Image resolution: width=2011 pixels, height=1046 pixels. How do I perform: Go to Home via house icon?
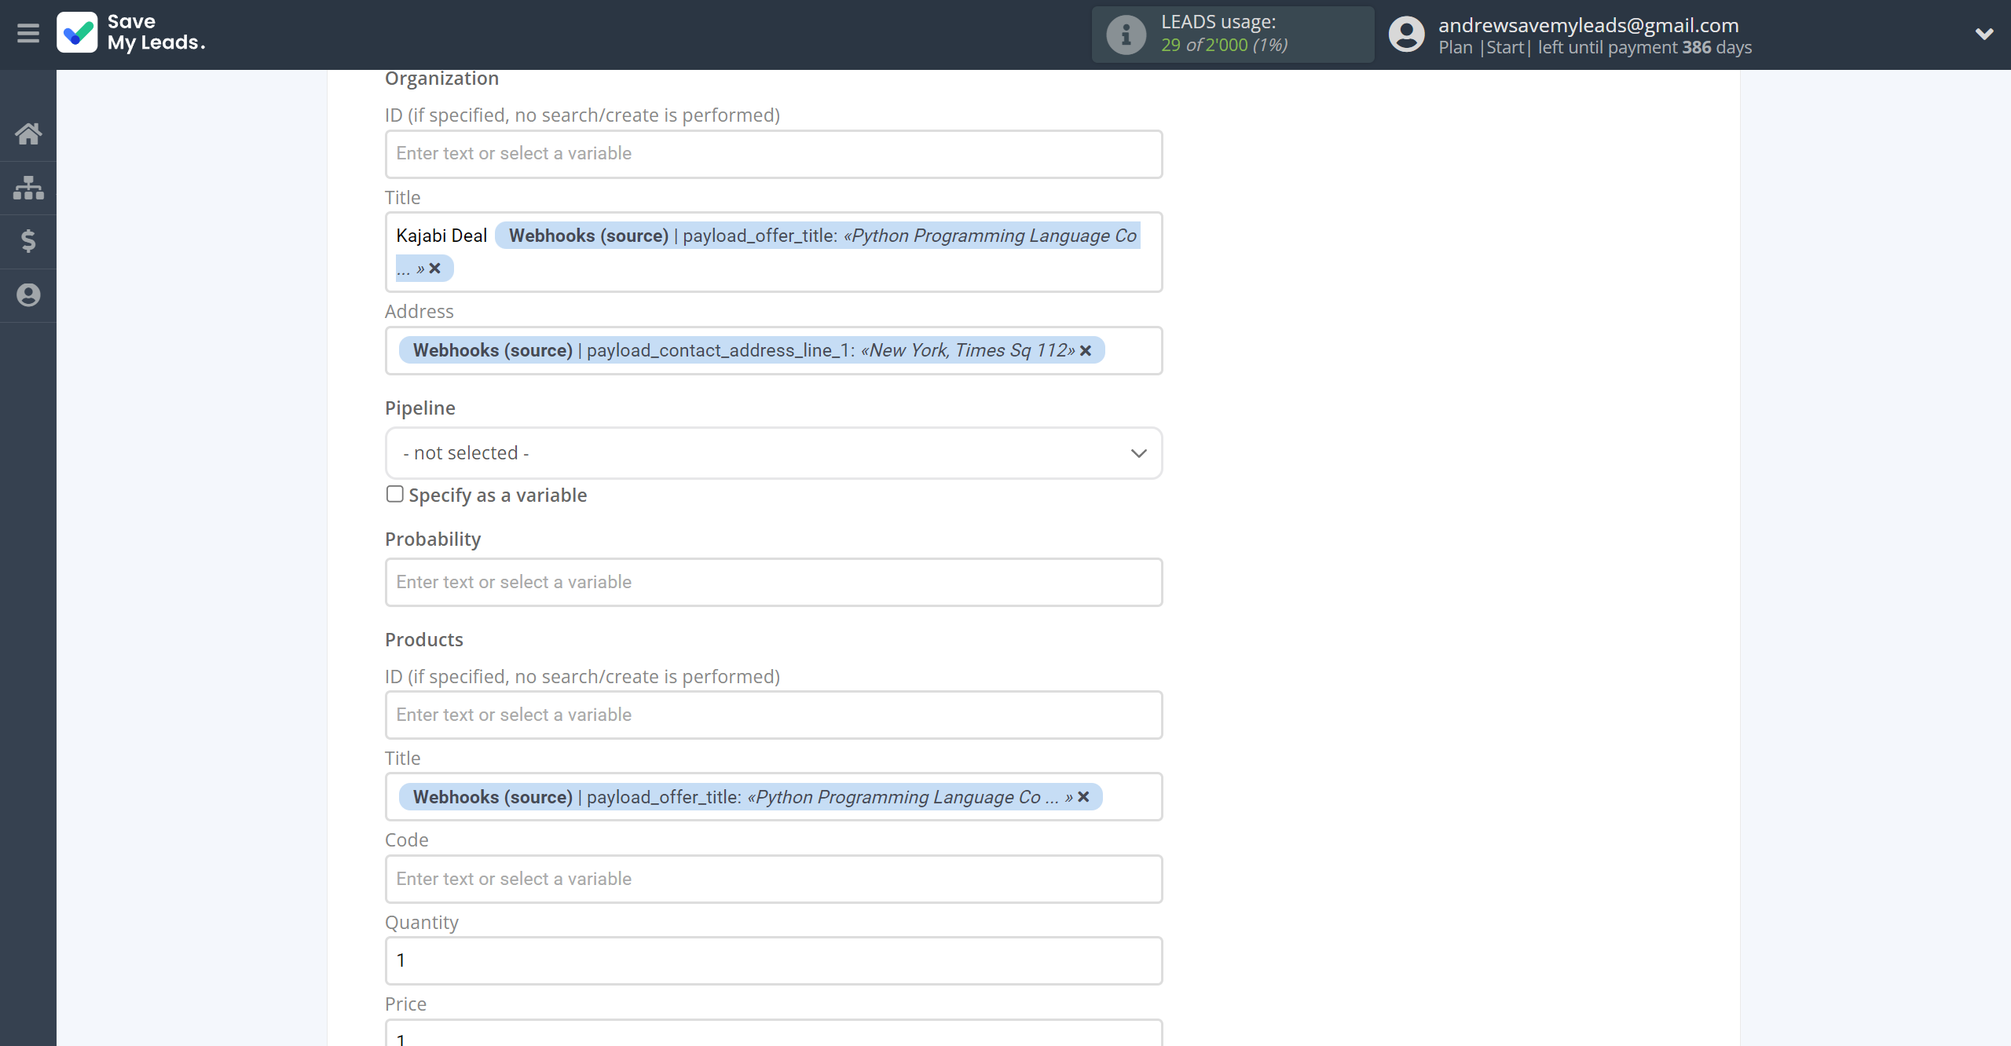coord(28,133)
